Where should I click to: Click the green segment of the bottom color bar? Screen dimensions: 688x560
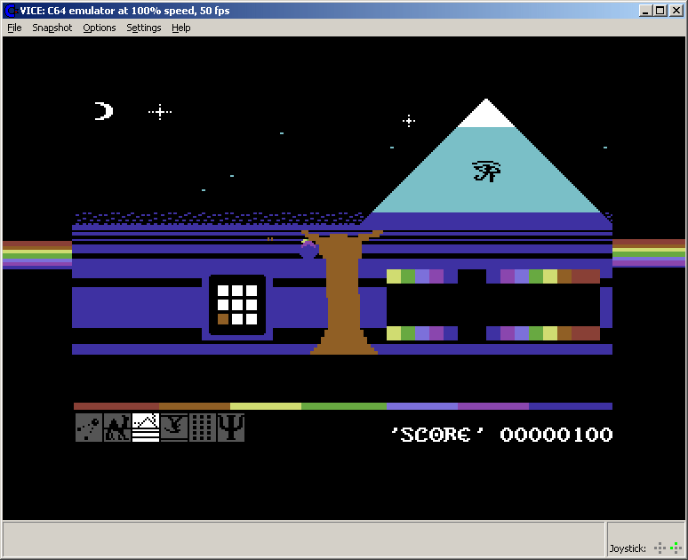point(343,406)
